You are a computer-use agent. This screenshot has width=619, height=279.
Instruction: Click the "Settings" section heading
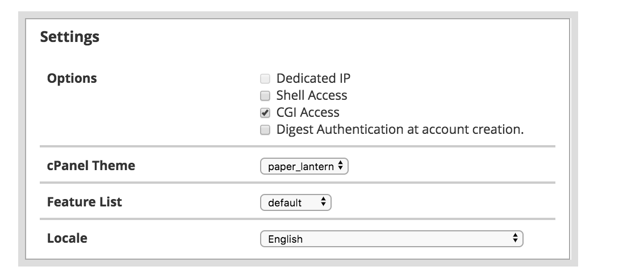tap(70, 37)
